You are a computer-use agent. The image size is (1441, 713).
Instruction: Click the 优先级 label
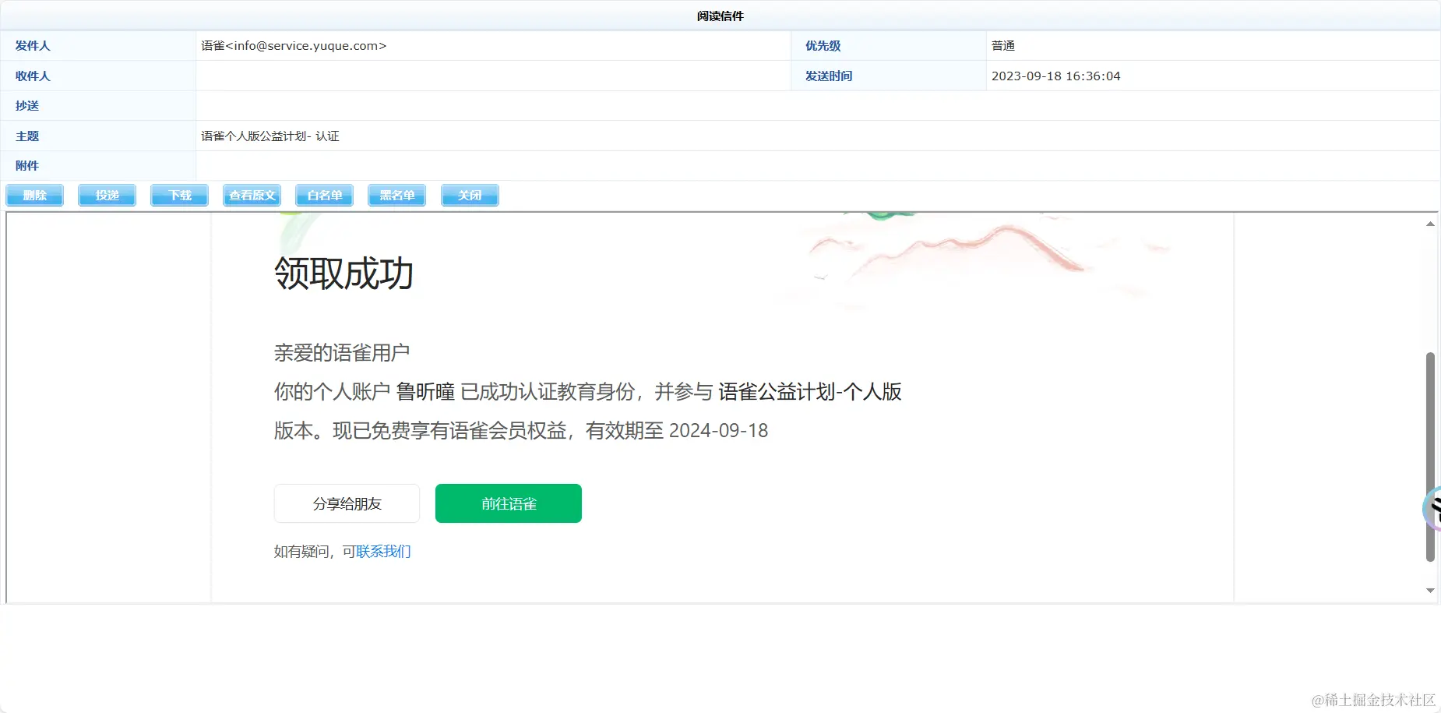click(823, 46)
